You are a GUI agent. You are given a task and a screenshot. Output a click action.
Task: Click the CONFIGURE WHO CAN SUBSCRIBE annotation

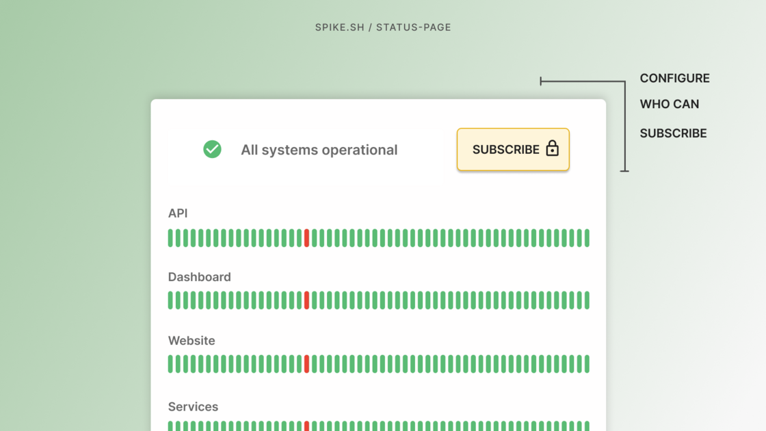pyautogui.click(x=674, y=105)
